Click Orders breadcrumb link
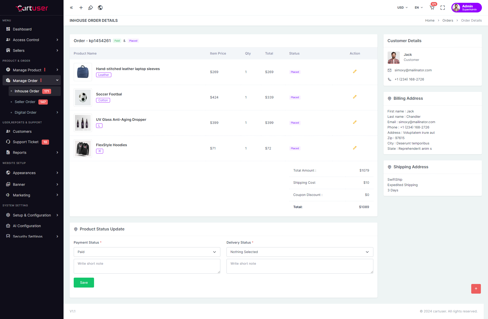The image size is (488, 319). click(x=448, y=21)
